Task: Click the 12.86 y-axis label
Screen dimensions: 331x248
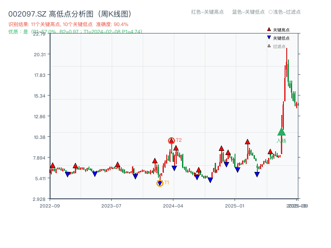Action: pyautogui.click(x=40, y=117)
